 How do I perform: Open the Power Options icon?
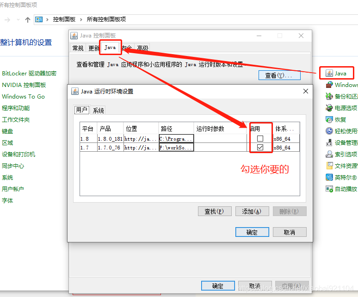tap(329, 108)
